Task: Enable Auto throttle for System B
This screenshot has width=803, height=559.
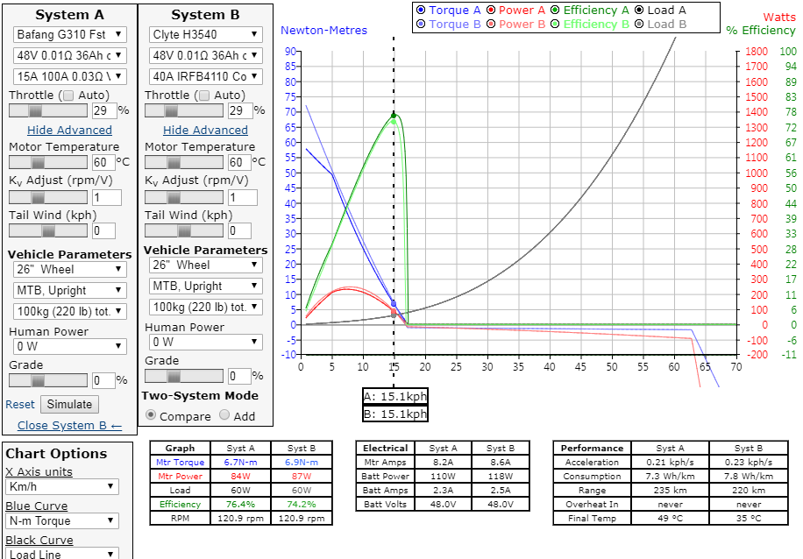Action: coord(204,96)
